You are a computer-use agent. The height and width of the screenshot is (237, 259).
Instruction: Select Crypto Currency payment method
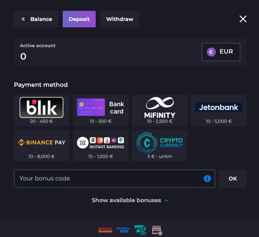pos(160,146)
